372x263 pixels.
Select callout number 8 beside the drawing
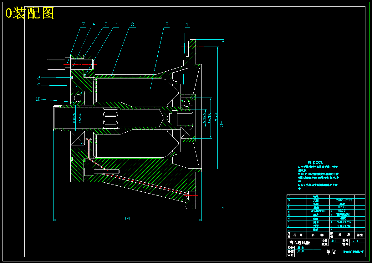pos(39,78)
